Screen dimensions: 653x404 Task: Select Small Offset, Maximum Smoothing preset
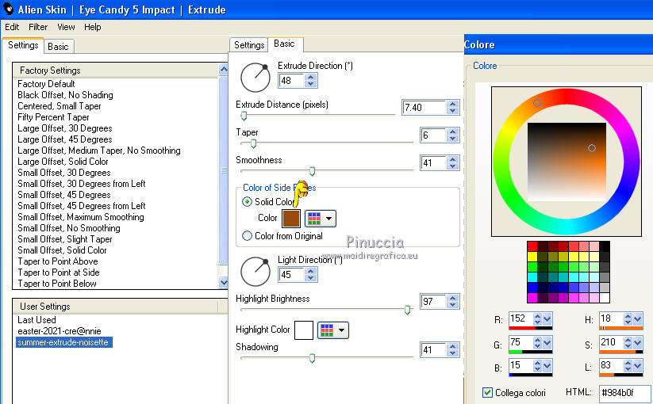pos(81,217)
